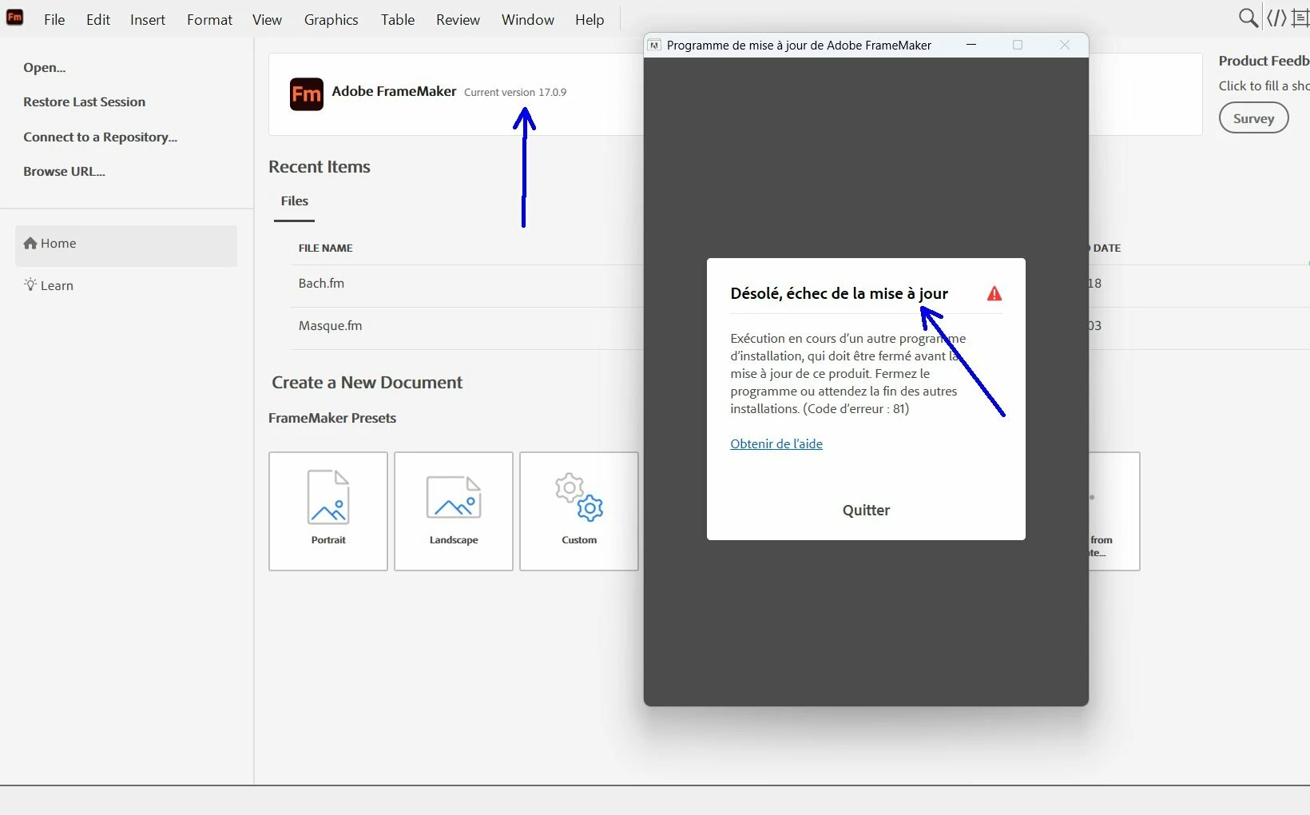This screenshot has height=815, width=1310.
Task: Click the updater window title bar icon
Action: point(654,46)
